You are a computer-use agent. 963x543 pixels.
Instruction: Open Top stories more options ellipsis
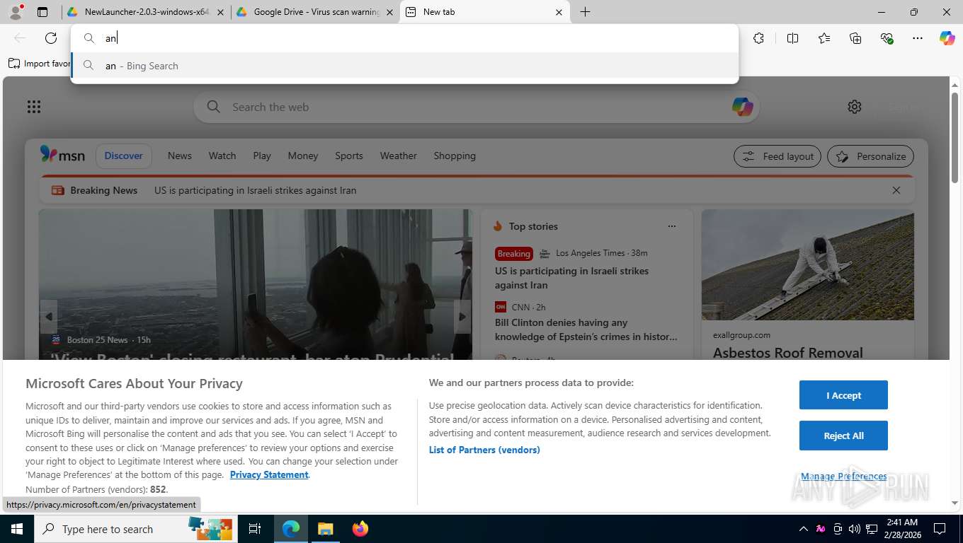point(672,226)
